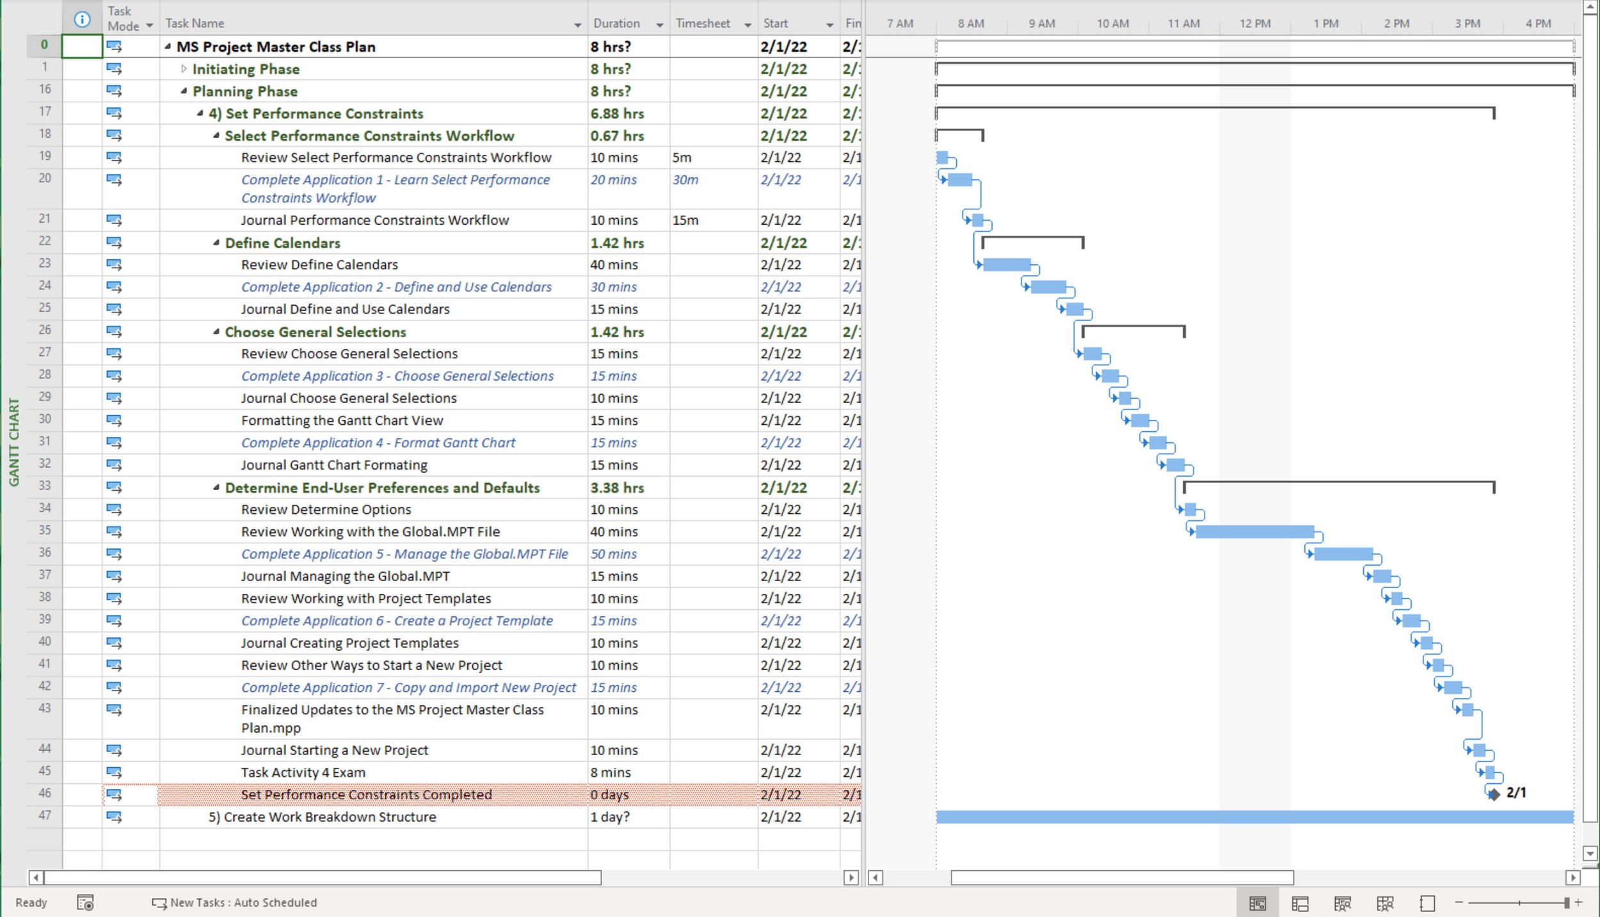Click zoom out minus icon

click(x=1459, y=902)
